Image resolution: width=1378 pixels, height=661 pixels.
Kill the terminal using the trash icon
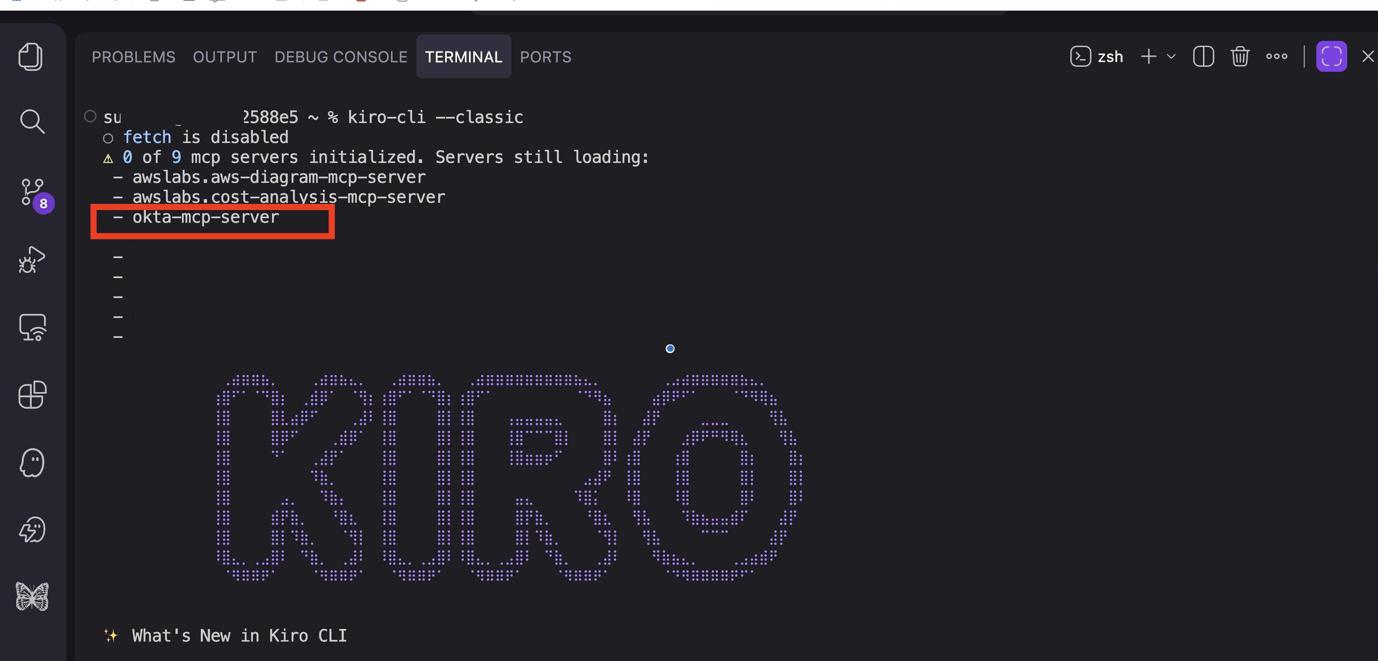[x=1240, y=56]
